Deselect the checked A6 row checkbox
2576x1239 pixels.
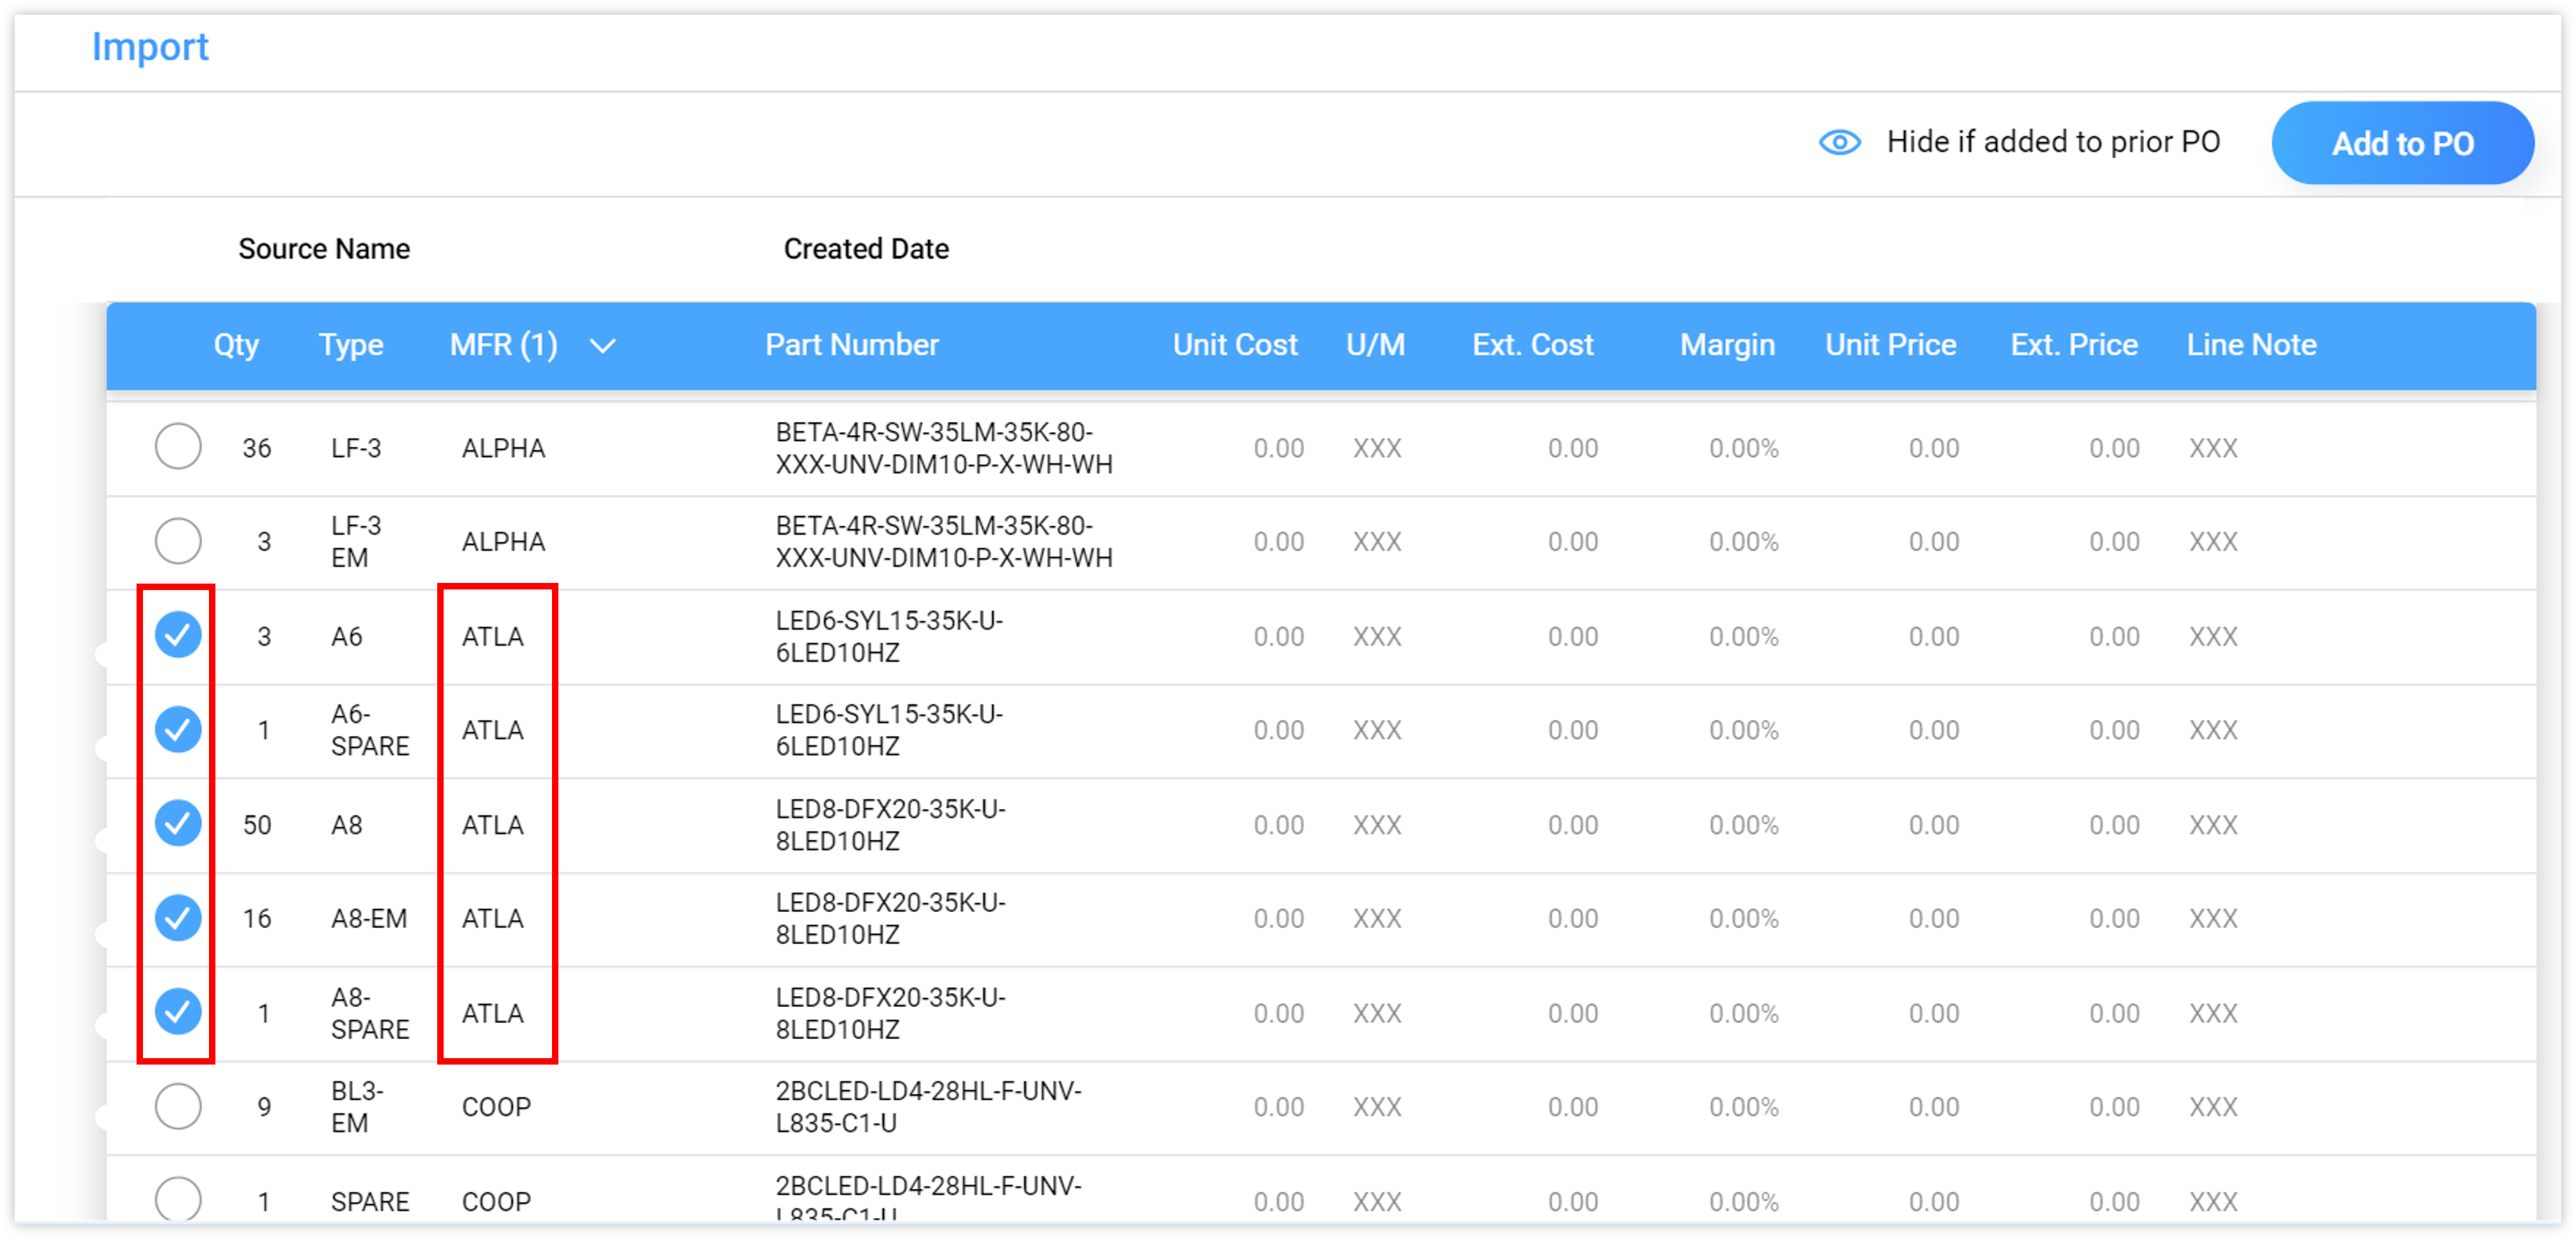pos(178,634)
